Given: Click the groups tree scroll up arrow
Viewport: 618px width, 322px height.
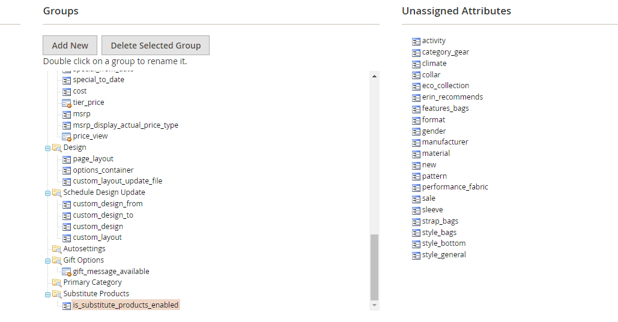Looking at the screenshot, I should (375, 76).
